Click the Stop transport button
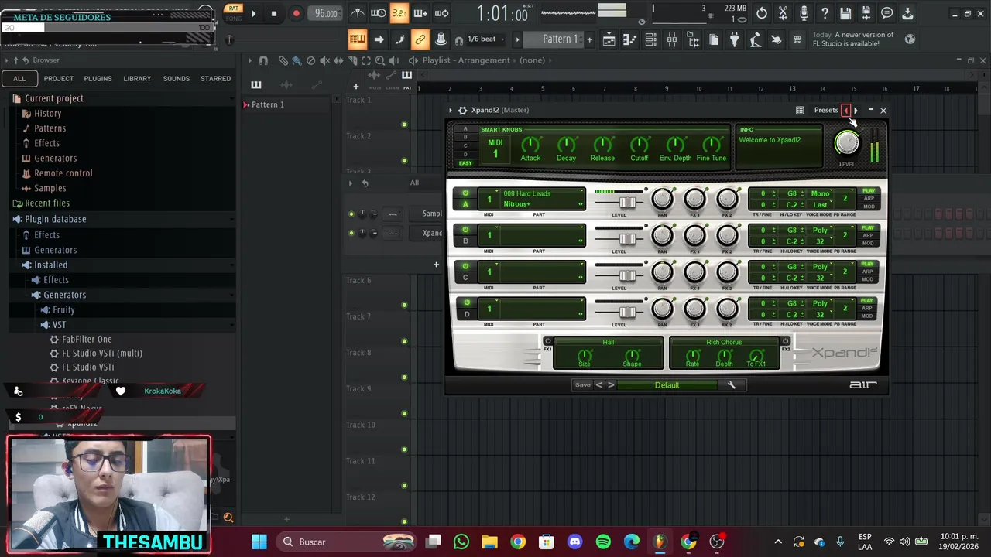Viewport: 991px width, 557px height. pyautogui.click(x=273, y=13)
